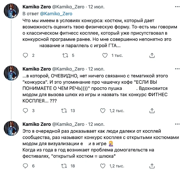Screen dimensions: 185x172
Task: Like the third tweet about cosplay community
Action: (103, 166)
